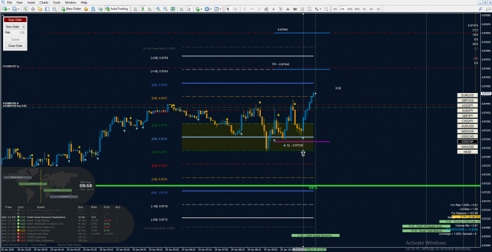
Task: Click the Easy Order panel header
Action: pos(15,20)
